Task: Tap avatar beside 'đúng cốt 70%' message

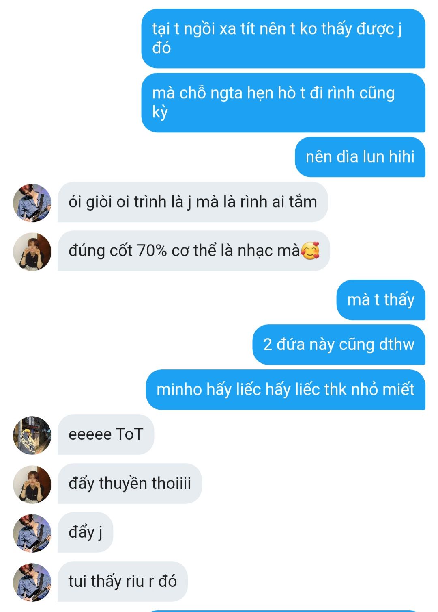Action: [32, 252]
